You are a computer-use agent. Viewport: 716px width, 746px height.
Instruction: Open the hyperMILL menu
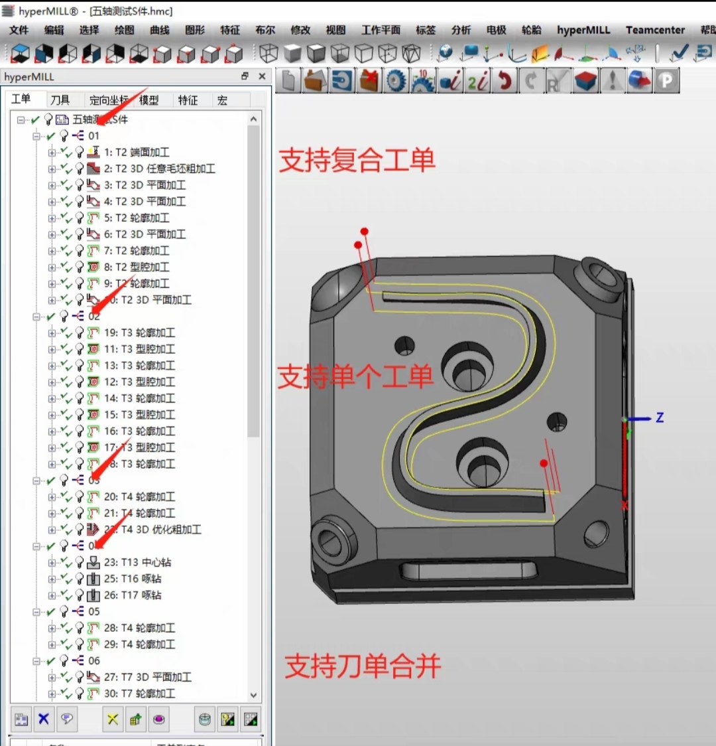coord(584,29)
